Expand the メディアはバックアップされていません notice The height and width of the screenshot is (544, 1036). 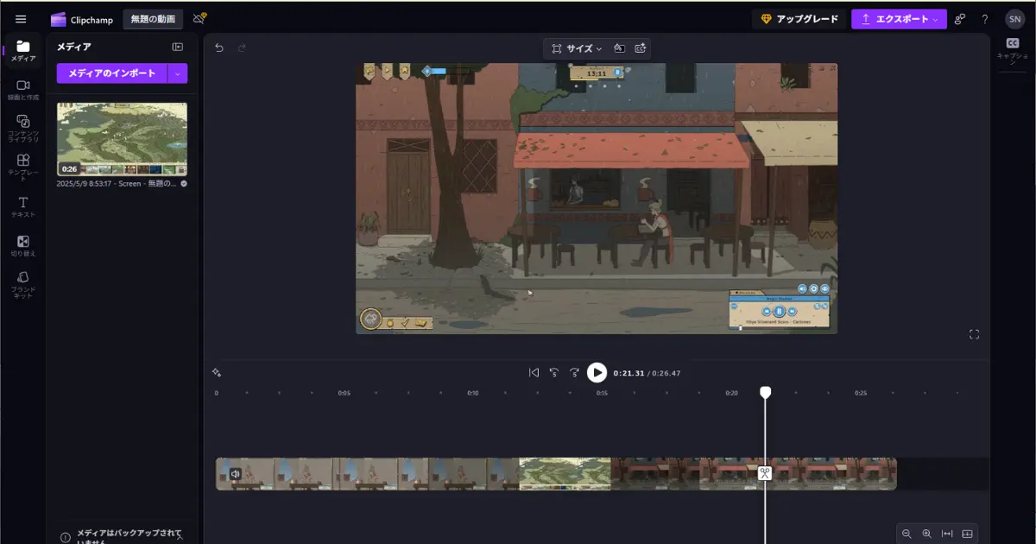coord(180,537)
